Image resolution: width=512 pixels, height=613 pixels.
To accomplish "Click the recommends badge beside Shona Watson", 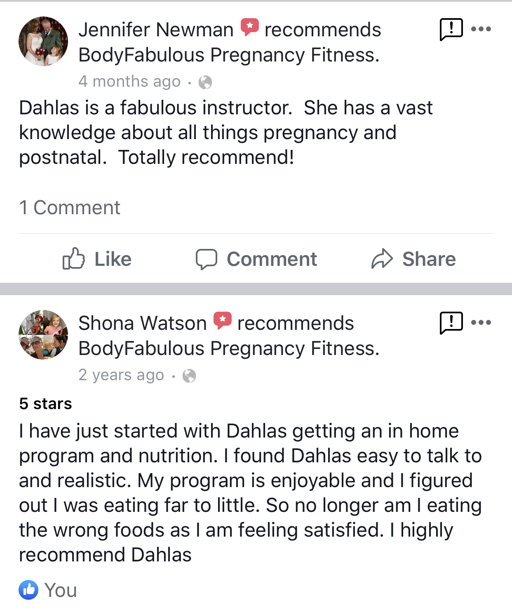I will (223, 320).
